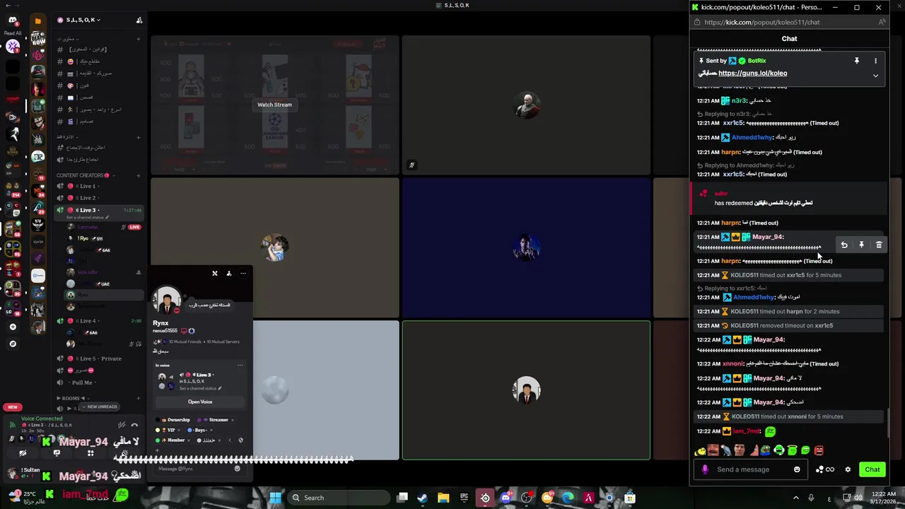This screenshot has width=905, height=509.
Task: Click the red NEW badge
Action: pyautogui.click(x=13, y=406)
